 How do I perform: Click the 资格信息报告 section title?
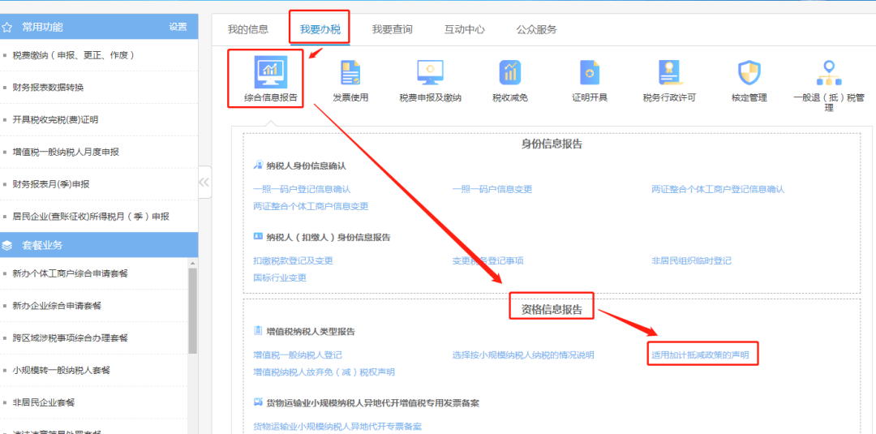click(x=552, y=310)
